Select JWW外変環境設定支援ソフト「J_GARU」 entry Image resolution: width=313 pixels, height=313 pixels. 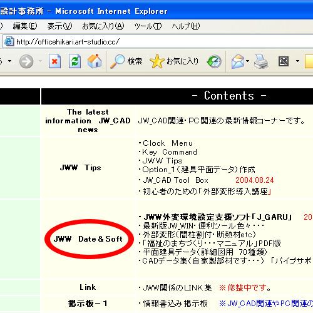(218, 217)
